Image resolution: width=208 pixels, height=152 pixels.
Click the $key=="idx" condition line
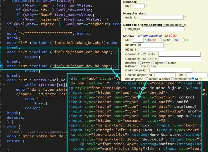(x=54, y=10)
